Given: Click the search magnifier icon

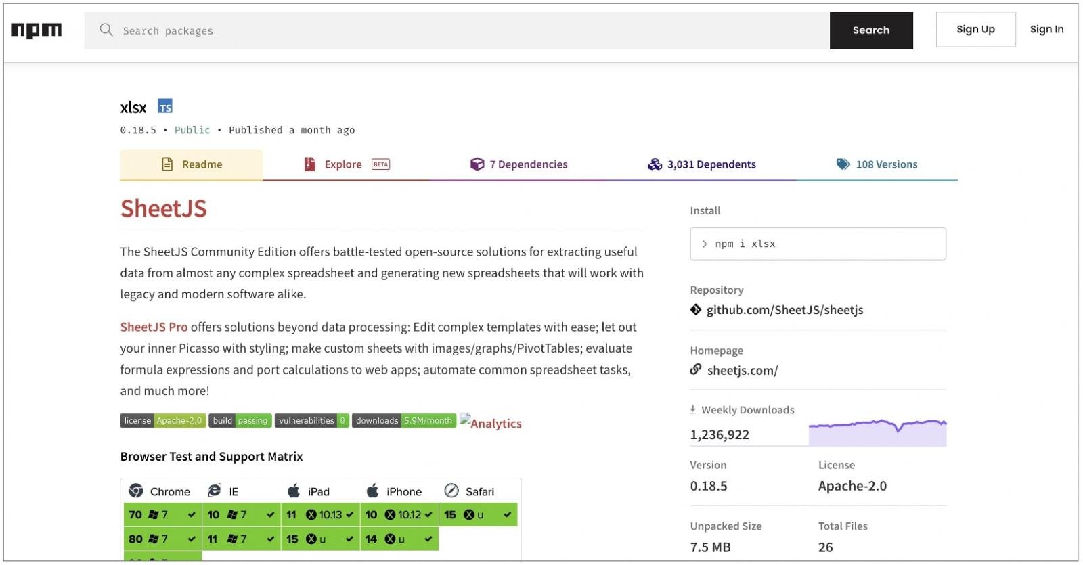Looking at the screenshot, I should (106, 30).
